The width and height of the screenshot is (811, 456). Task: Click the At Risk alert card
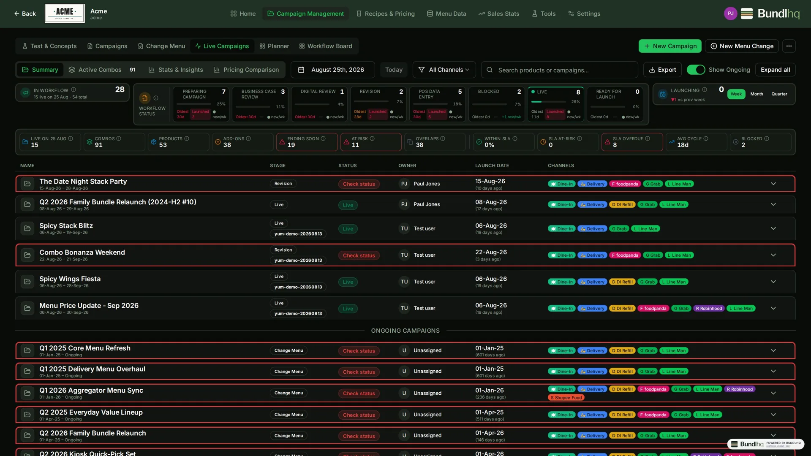(x=371, y=142)
